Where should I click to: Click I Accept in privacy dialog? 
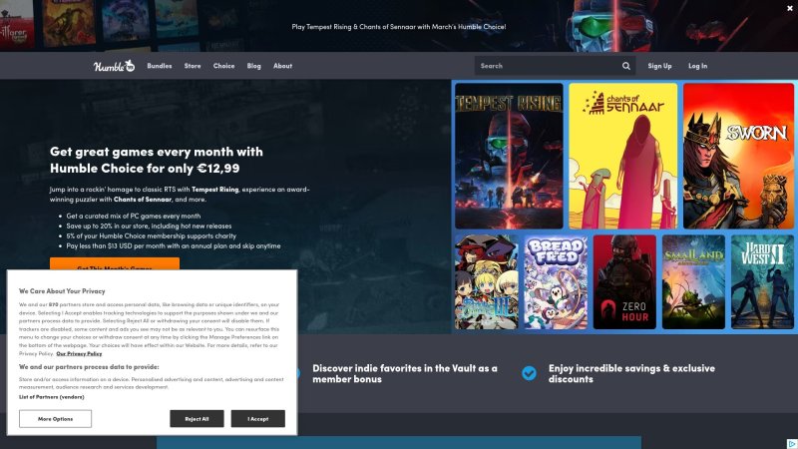coord(258,418)
